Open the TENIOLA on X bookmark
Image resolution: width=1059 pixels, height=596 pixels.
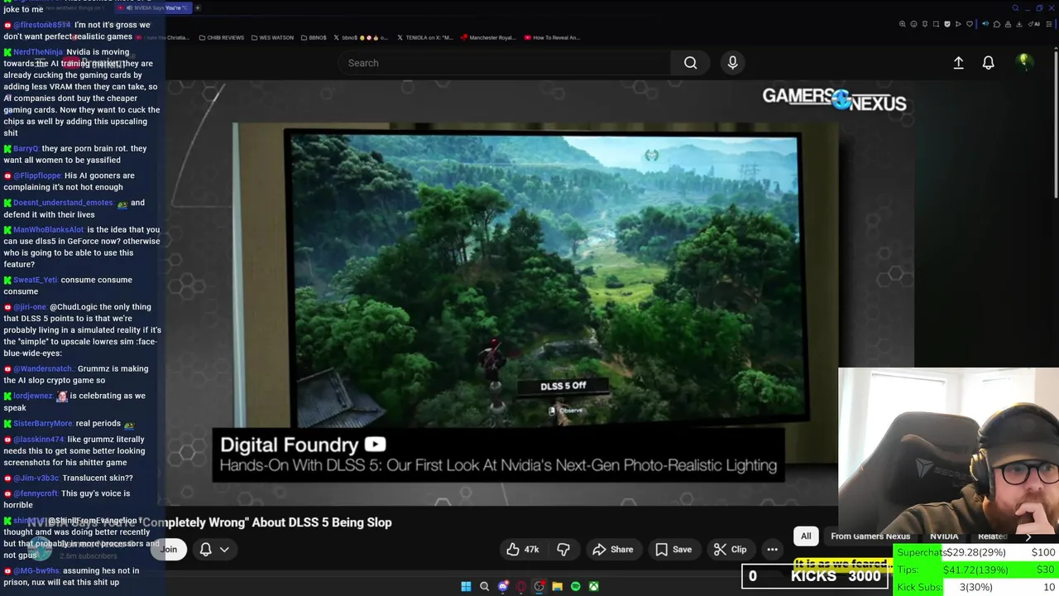(x=424, y=37)
